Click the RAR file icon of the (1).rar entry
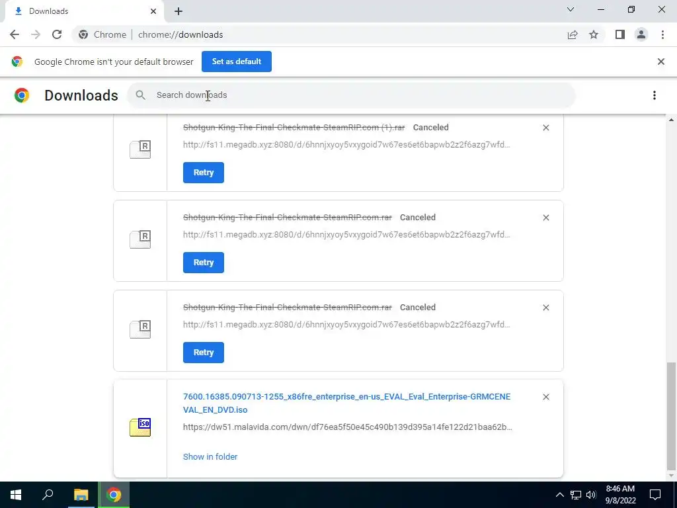 [140, 149]
